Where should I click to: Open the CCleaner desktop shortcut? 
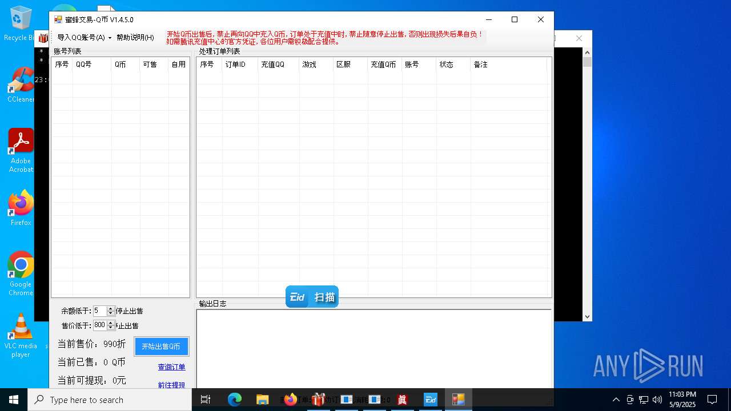[21, 85]
